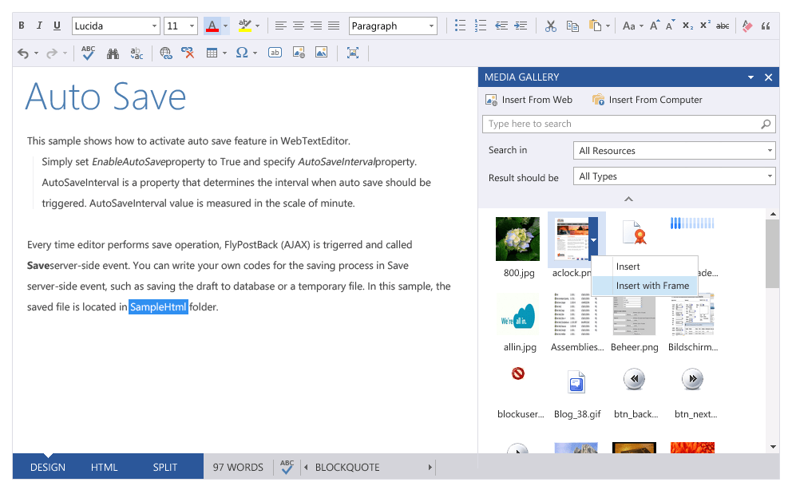Toggle underline formatting
This screenshot has width=792, height=482.
(x=56, y=26)
